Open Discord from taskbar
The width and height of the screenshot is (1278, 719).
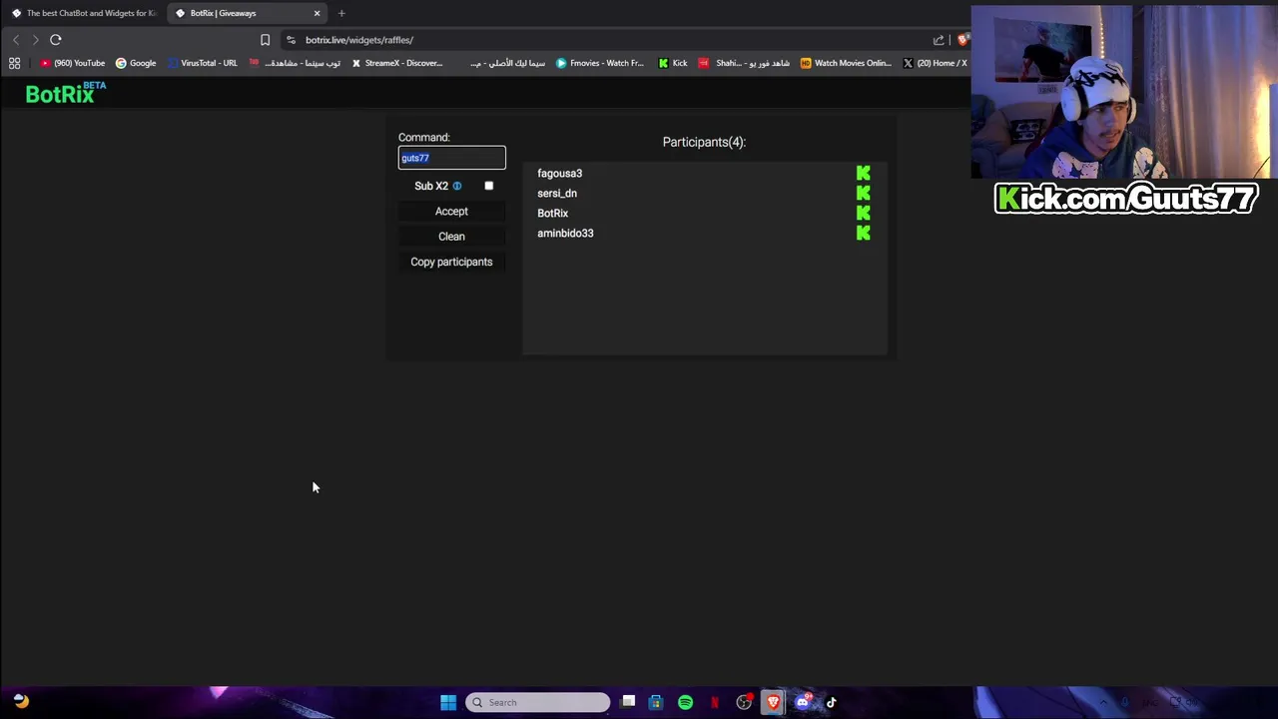(803, 702)
